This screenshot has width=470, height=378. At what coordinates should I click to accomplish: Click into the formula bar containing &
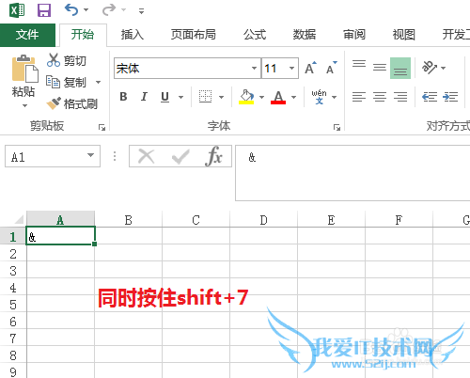coord(352,172)
